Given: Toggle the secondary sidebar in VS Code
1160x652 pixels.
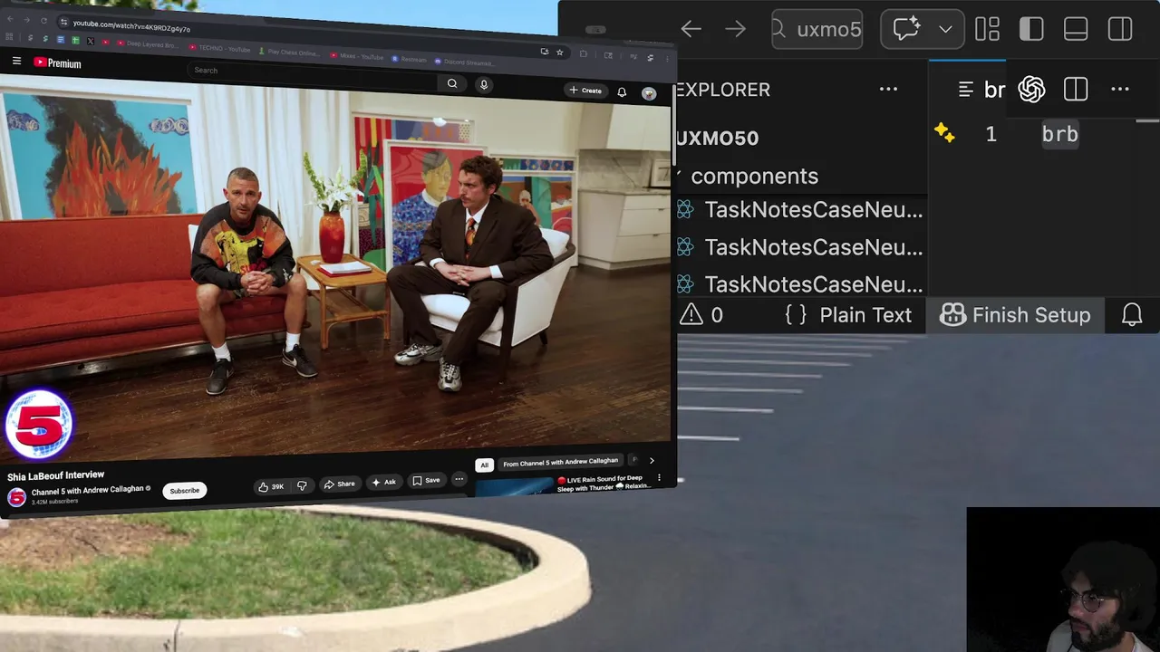Looking at the screenshot, I should tap(1120, 29).
